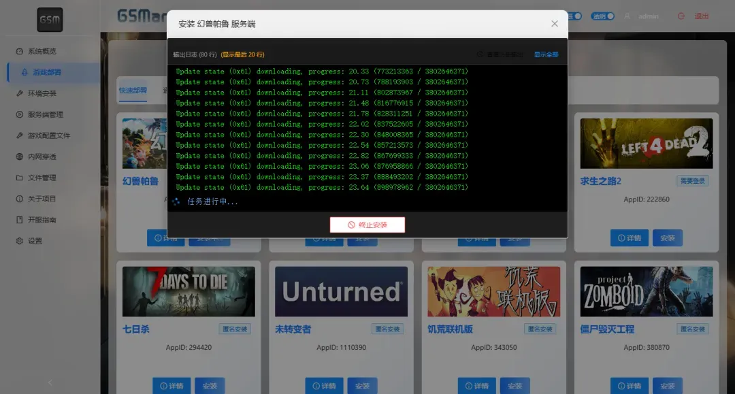735x394 pixels.
Task: Click the 匿名安装 tag on 七日杀
Action: [x=235, y=329]
